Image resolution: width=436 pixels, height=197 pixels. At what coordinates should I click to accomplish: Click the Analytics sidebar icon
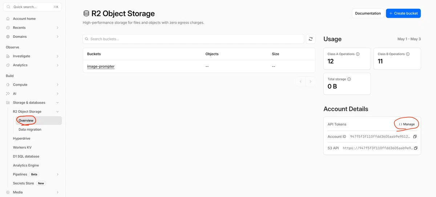[8, 65]
